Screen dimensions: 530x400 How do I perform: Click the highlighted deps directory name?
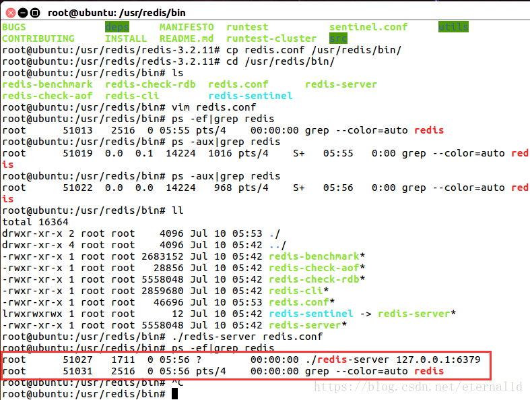(117, 27)
